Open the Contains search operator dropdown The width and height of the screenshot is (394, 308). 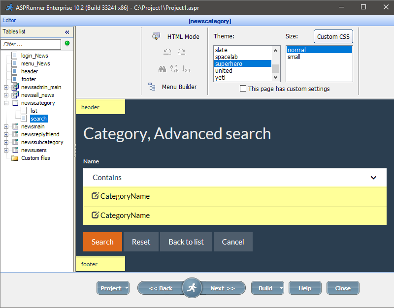[230, 178]
